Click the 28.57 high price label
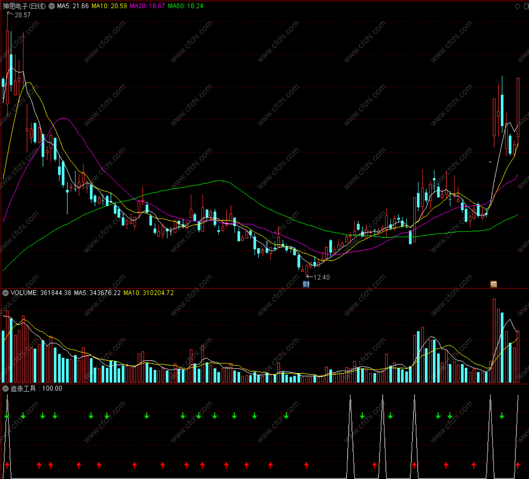The height and width of the screenshot is (479, 529). pos(23,15)
